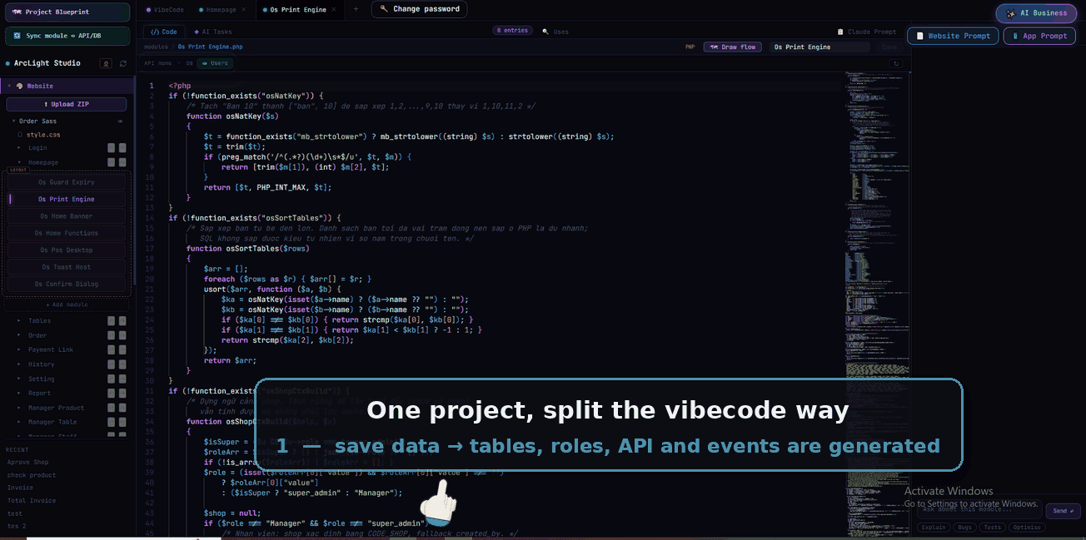
Task: Switch to the VibeCode tab
Action: click(165, 9)
